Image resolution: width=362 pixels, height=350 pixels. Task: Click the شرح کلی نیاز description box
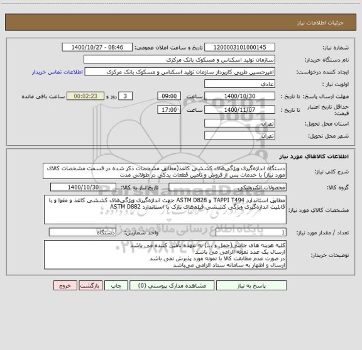(165, 171)
